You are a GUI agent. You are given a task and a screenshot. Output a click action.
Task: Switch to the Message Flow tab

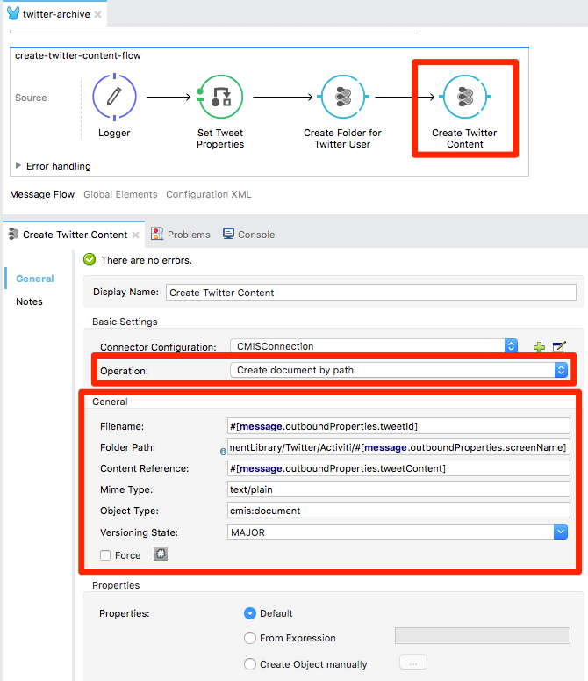(42, 194)
